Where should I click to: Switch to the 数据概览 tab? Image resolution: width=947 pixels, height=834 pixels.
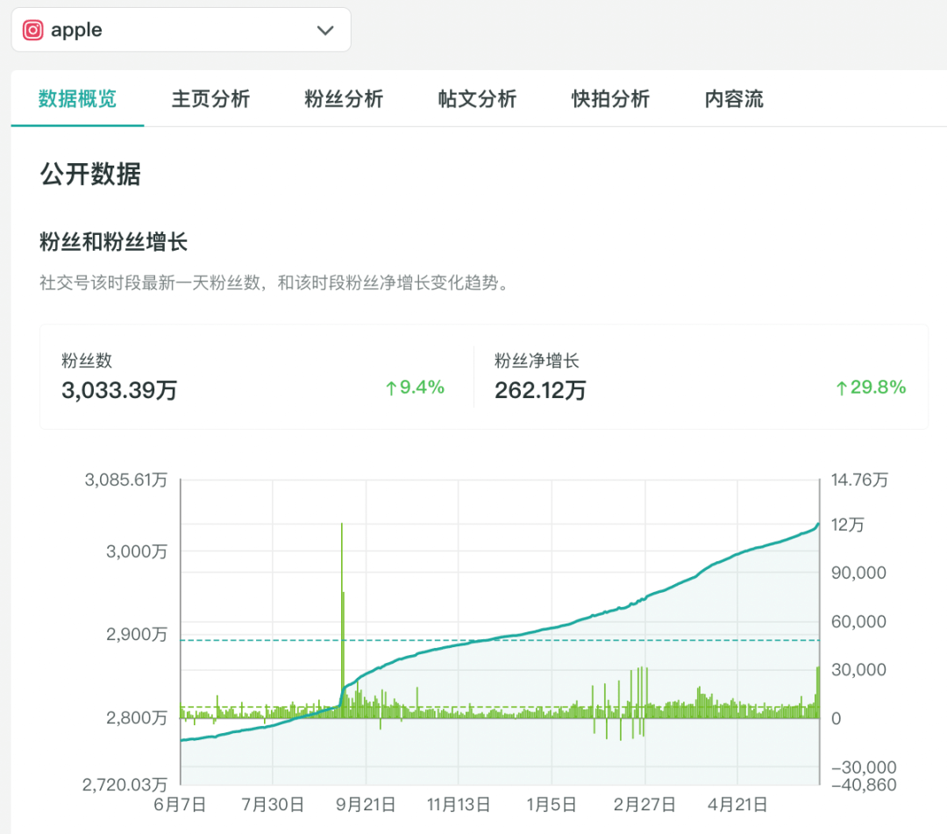click(x=77, y=99)
